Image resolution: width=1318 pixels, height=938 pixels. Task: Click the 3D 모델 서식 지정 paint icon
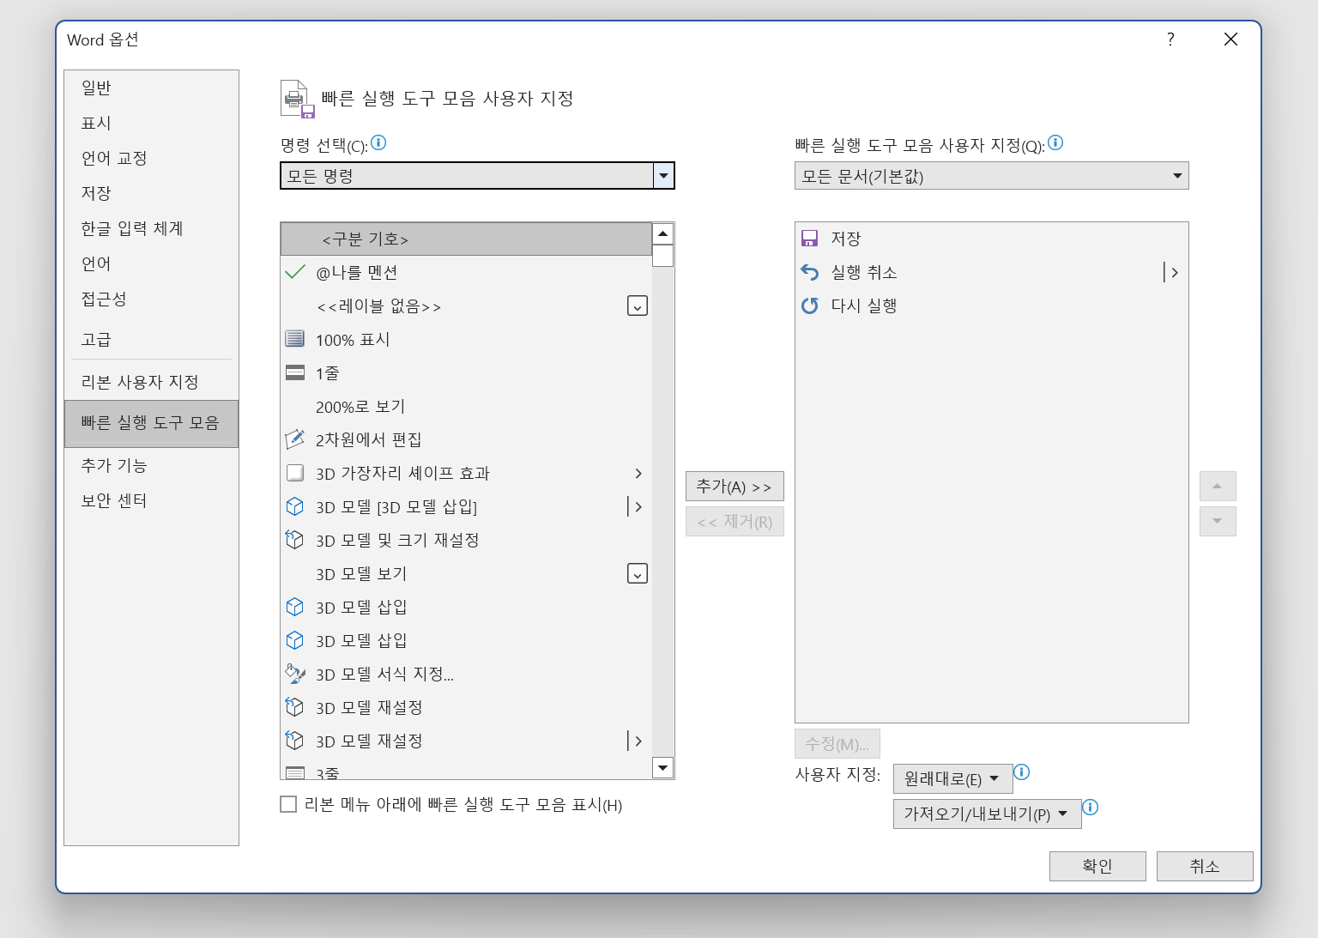click(x=294, y=674)
